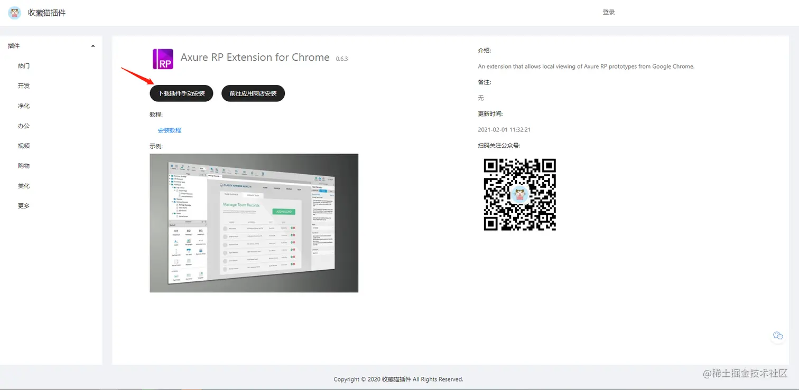799x390 pixels.
Task: Select 美化 category in sidebar
Action: [x=24, y=186]
